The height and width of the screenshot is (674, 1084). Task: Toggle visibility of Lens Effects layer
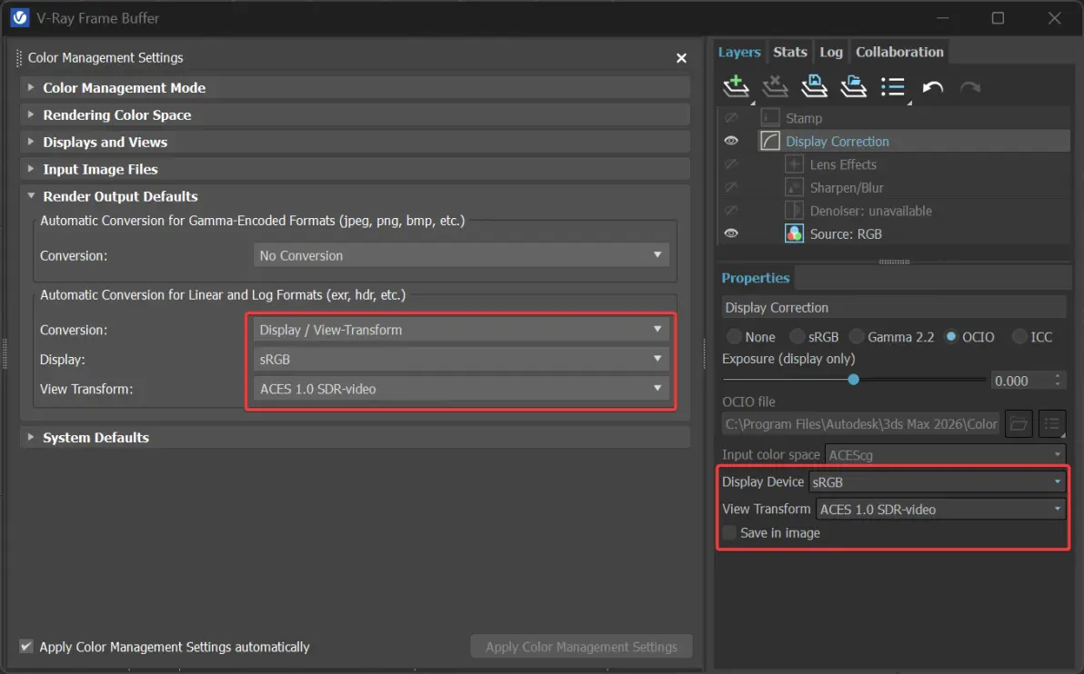731,164
